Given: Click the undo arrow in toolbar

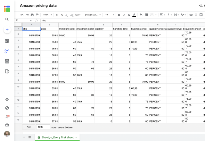Looking at the screenshot, I should point(22,15).
